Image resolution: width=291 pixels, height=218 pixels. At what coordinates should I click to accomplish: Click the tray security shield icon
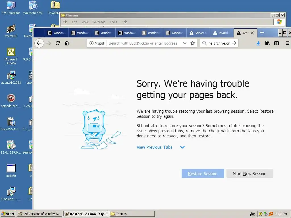coord(260,214)
